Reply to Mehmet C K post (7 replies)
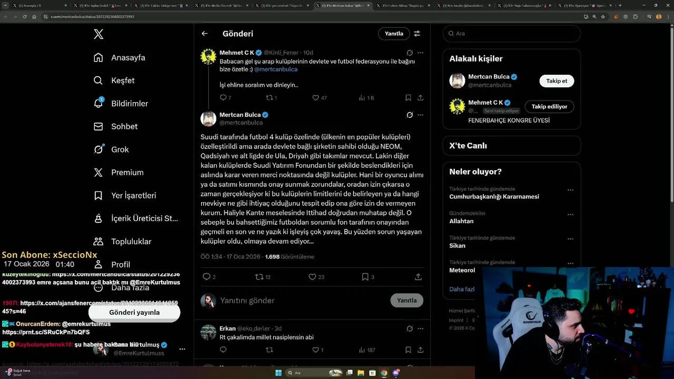 tap(225, 97)
